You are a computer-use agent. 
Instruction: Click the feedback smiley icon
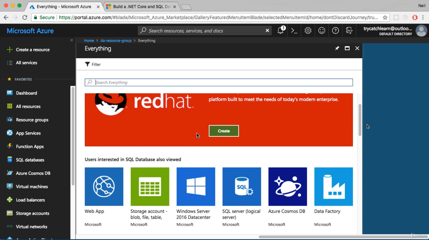coord(321,30)
